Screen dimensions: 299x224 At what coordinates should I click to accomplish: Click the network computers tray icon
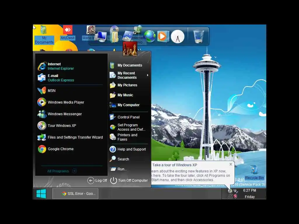click(x=230, y=196)
